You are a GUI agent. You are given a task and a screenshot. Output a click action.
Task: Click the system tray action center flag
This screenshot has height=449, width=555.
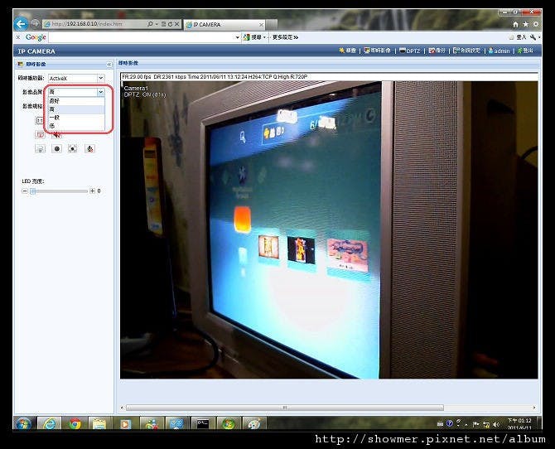click(476, 424)
